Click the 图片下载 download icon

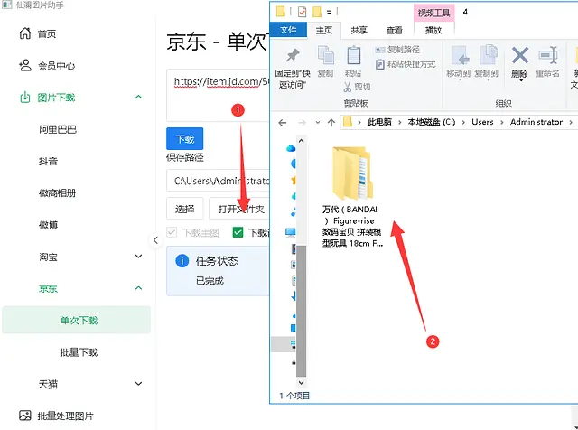pyautogui.click(x=25, y=98)
